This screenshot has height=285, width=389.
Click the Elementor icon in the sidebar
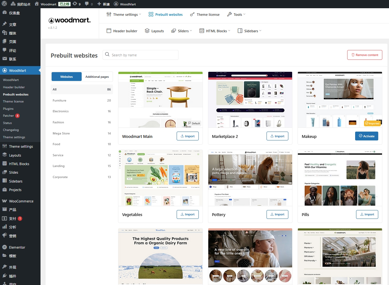tap(4, 247)
